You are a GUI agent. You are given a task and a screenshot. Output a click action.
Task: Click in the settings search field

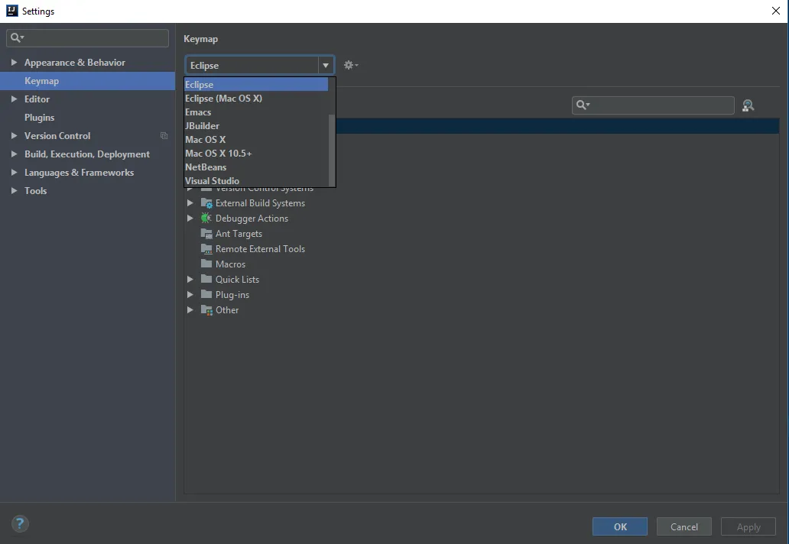(88, 37)
